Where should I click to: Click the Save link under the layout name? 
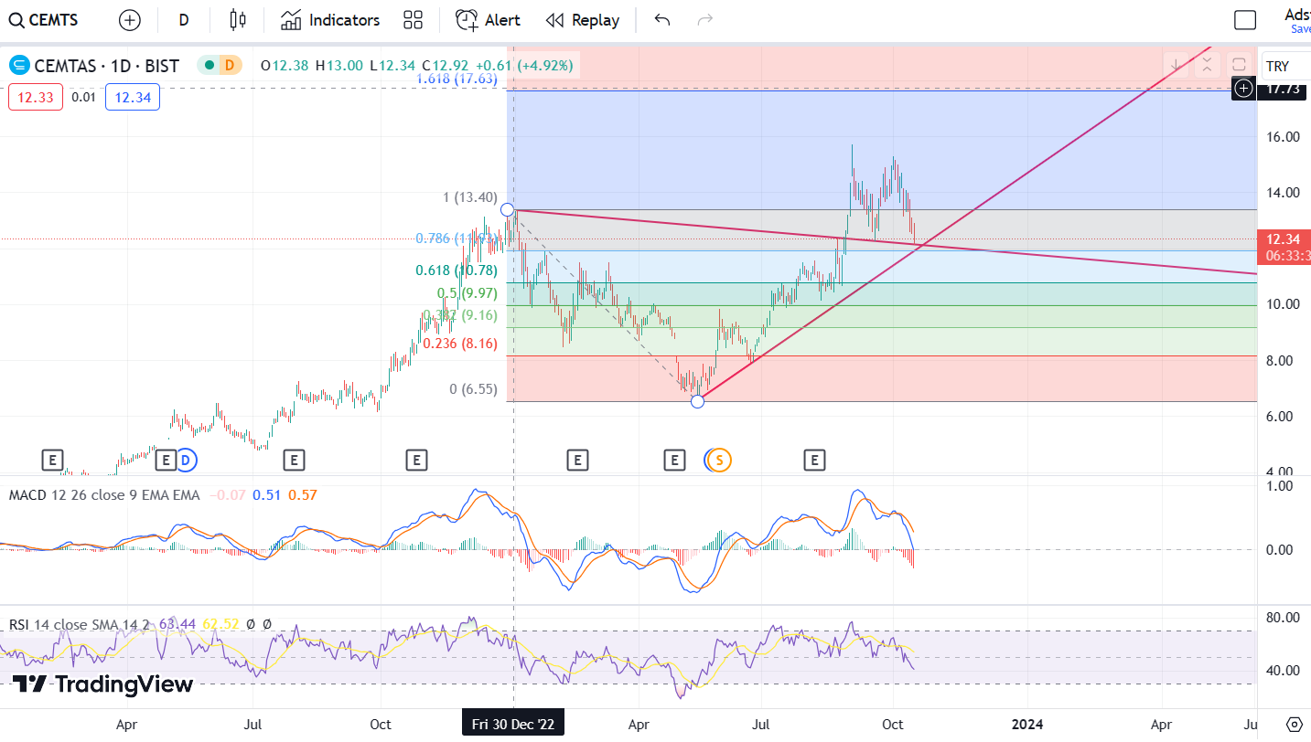(x=1301, y=29)
